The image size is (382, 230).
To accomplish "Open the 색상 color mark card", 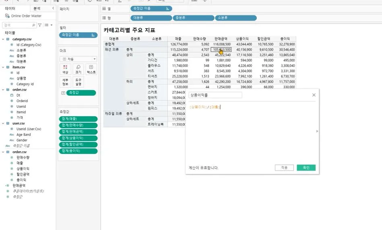I will coord(65,70).
